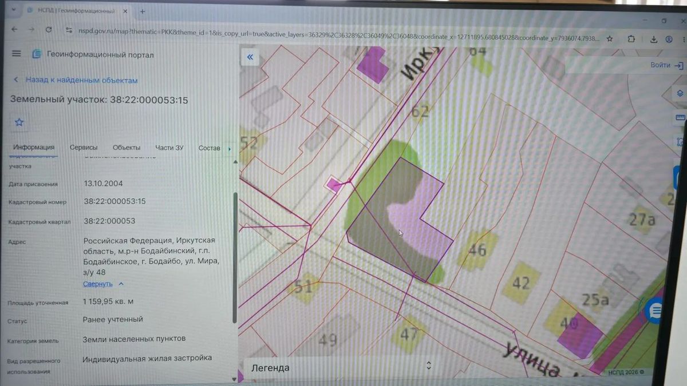Click the Свернуть link
This screenshot has width=687, height=386.
[x=97, y=284]
